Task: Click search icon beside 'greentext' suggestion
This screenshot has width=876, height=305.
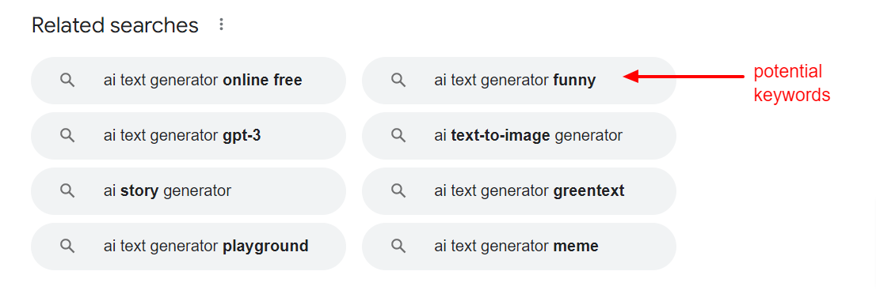Action: (x=398, y=190)
